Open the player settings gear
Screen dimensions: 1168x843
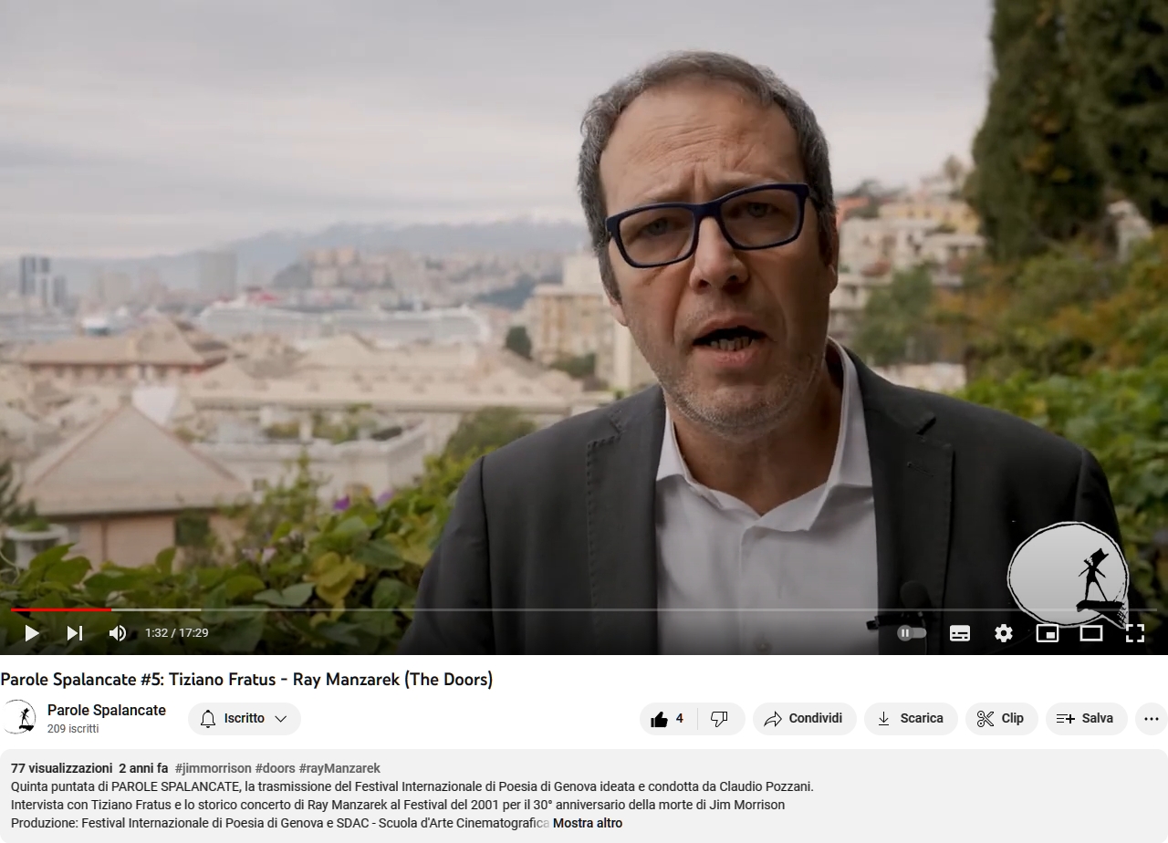(1004, 632)
